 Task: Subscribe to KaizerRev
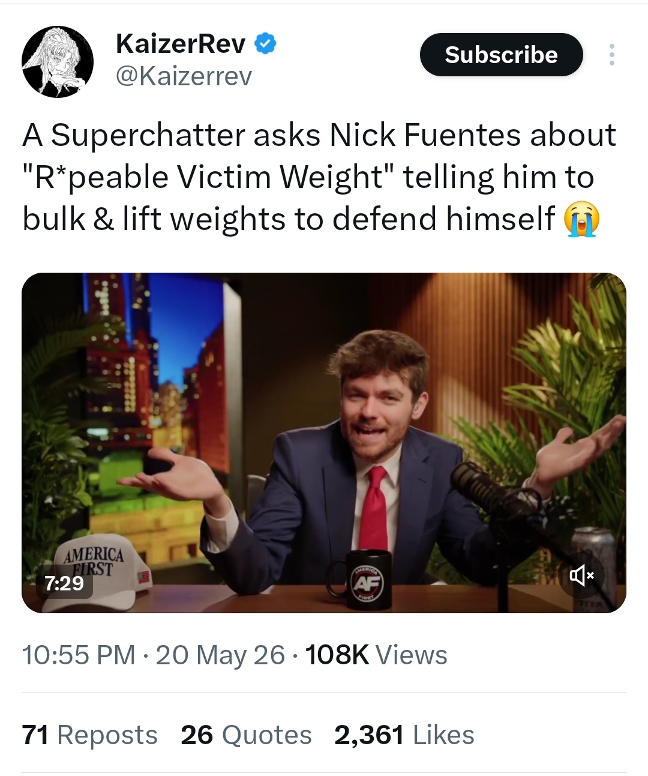(501, 55)
